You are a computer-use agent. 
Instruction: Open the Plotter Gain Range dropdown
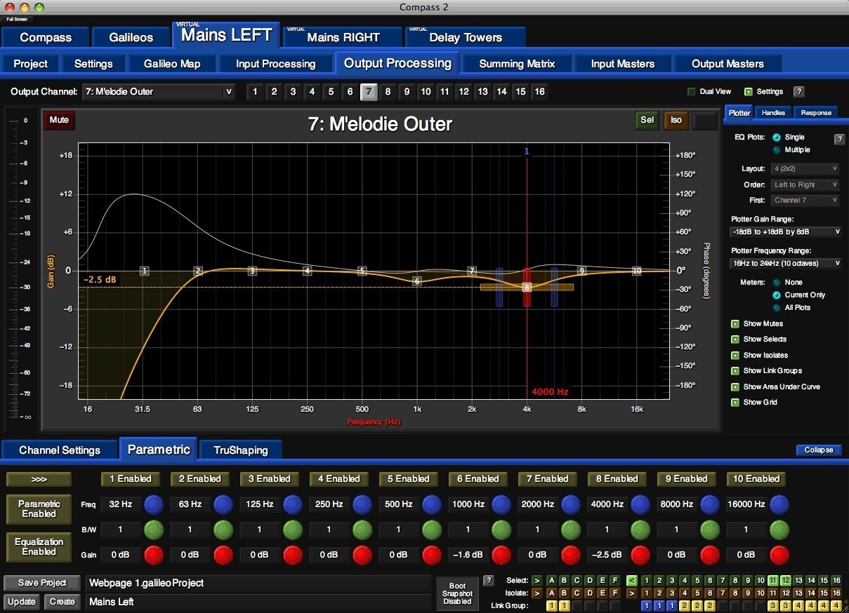(784, 231)
